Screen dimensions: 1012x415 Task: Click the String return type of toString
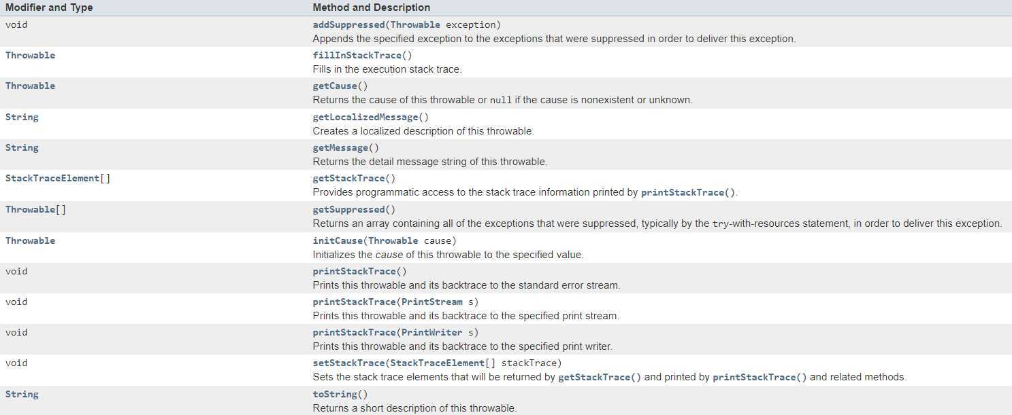coord(22,394)
